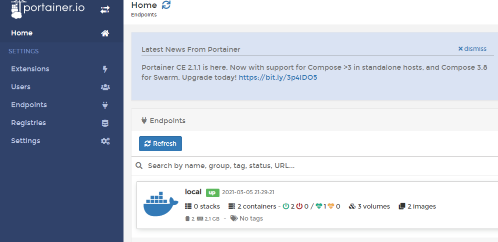Click the 2021-03-05 21:29:21 timestamp

248,192
